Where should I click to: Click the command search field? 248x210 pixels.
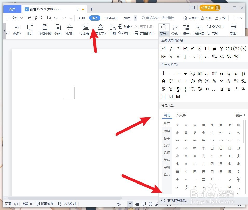[158, 18]
